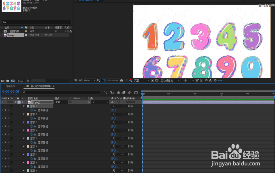Click 蒙版 4 pink color swatch
This screenshot has width=275, height=173.
[28, 130]
